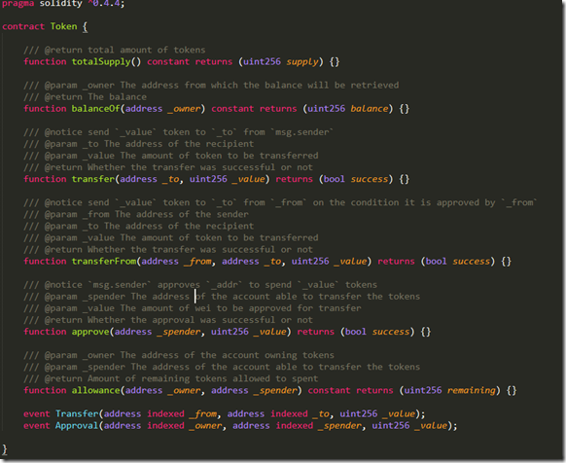The height and width of the screenshot is (463, 566).
Task: Click the '_spender' parameter in the Approval event
Action: click(339, 426)
